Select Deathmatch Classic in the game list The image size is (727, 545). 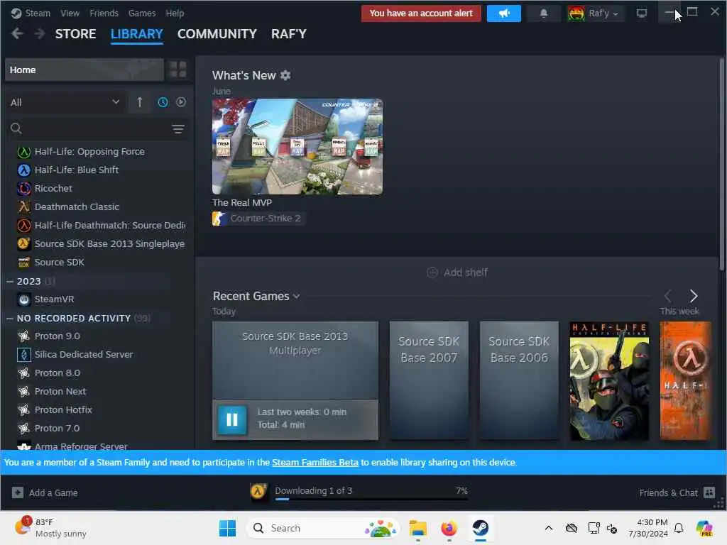coord(77,207)
